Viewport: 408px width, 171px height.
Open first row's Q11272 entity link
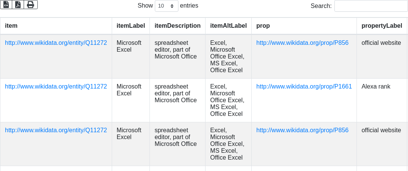tap(56, 43)
